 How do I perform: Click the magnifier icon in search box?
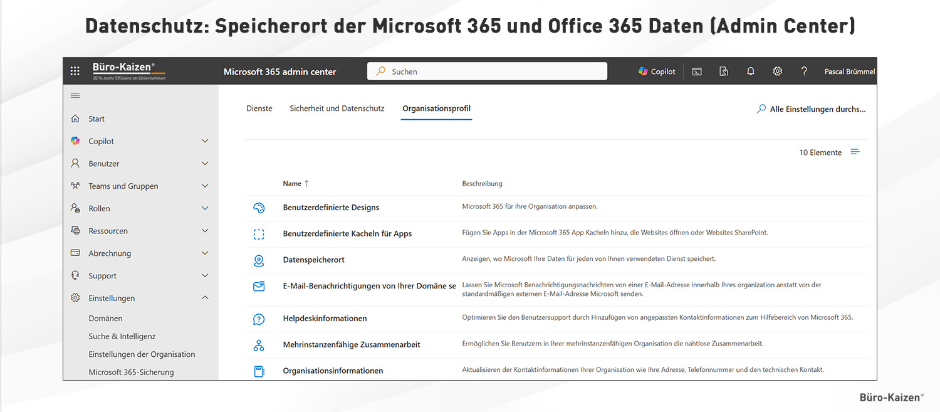380,71
